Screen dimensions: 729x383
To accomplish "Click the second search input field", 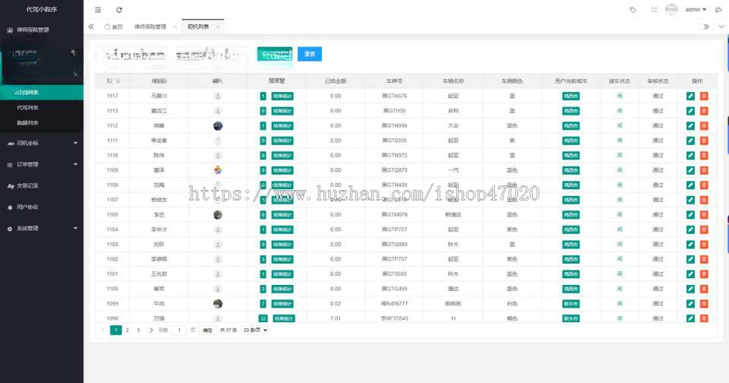I will pos(212,55).
